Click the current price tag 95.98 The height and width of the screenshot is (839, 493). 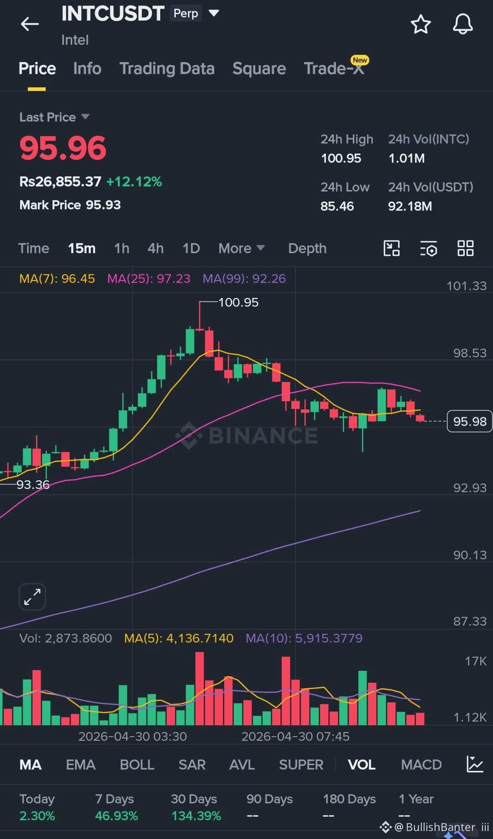(x=470, y=421)
